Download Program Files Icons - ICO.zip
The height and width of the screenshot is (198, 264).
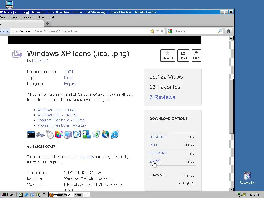61,120
